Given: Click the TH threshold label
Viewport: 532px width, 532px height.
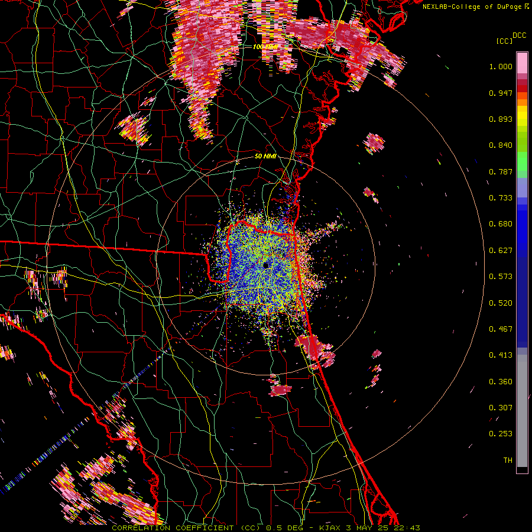Looking at the screenshot, I should click(508, 460).
